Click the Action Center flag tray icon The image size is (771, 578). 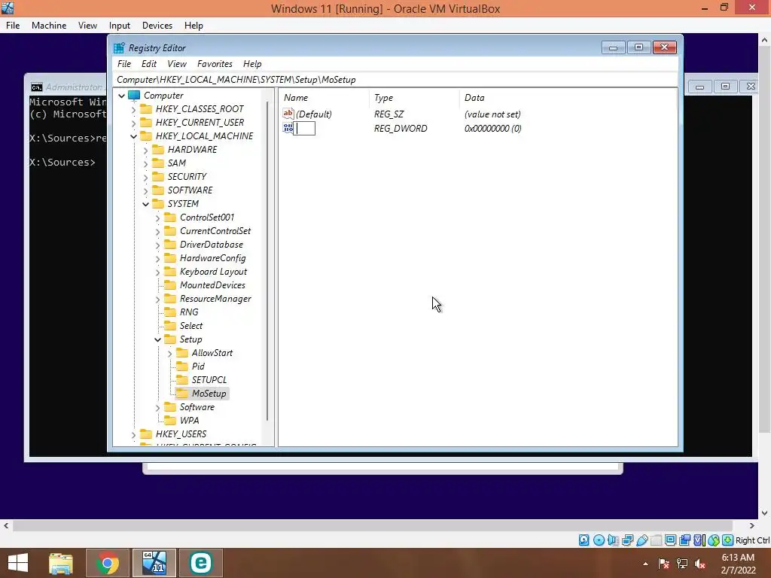pos(664,564)
